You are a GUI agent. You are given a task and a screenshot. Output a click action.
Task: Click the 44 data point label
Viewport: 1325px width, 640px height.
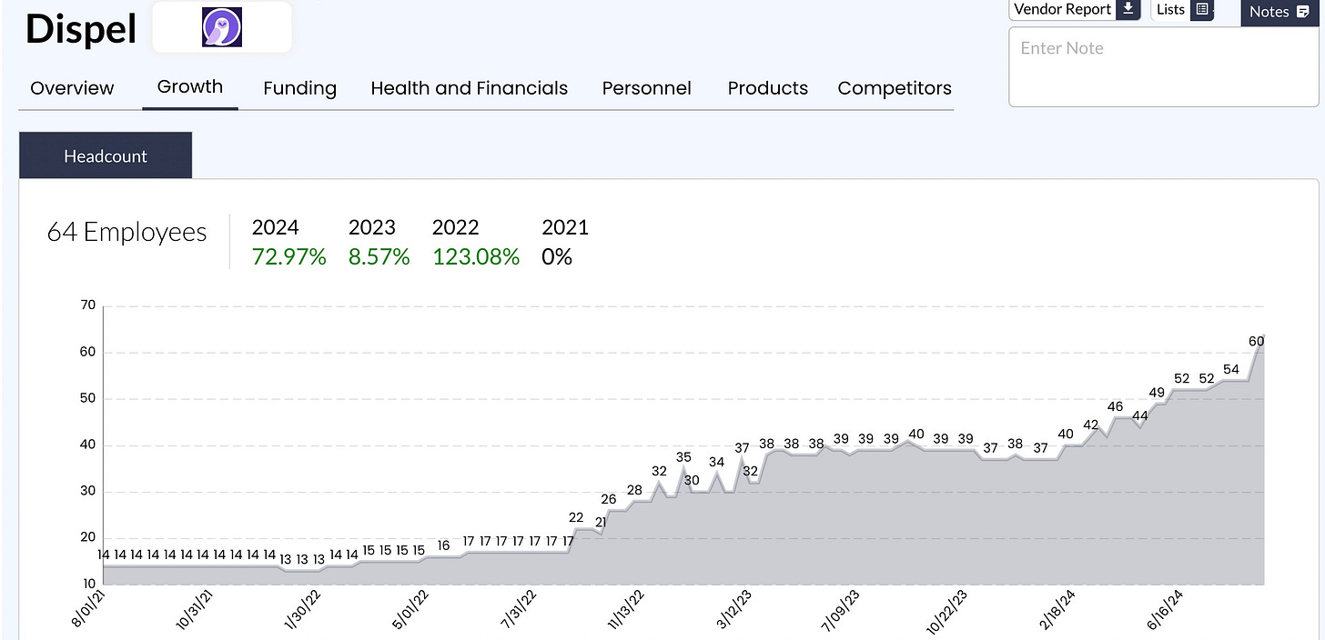1140,415
